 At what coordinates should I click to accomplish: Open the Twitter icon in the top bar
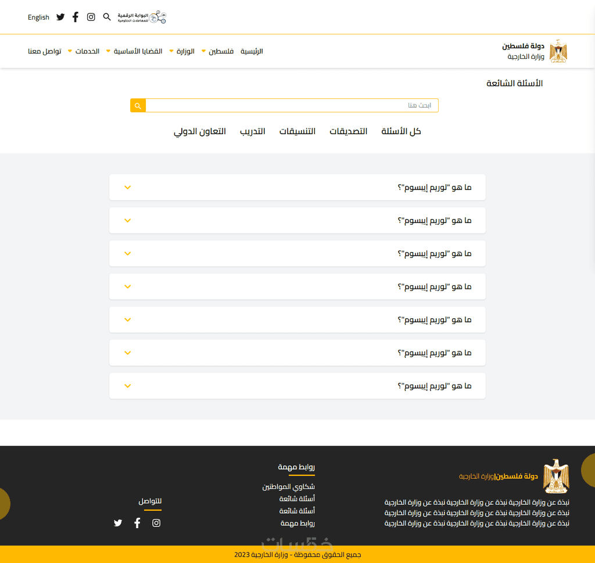(60, 17)
